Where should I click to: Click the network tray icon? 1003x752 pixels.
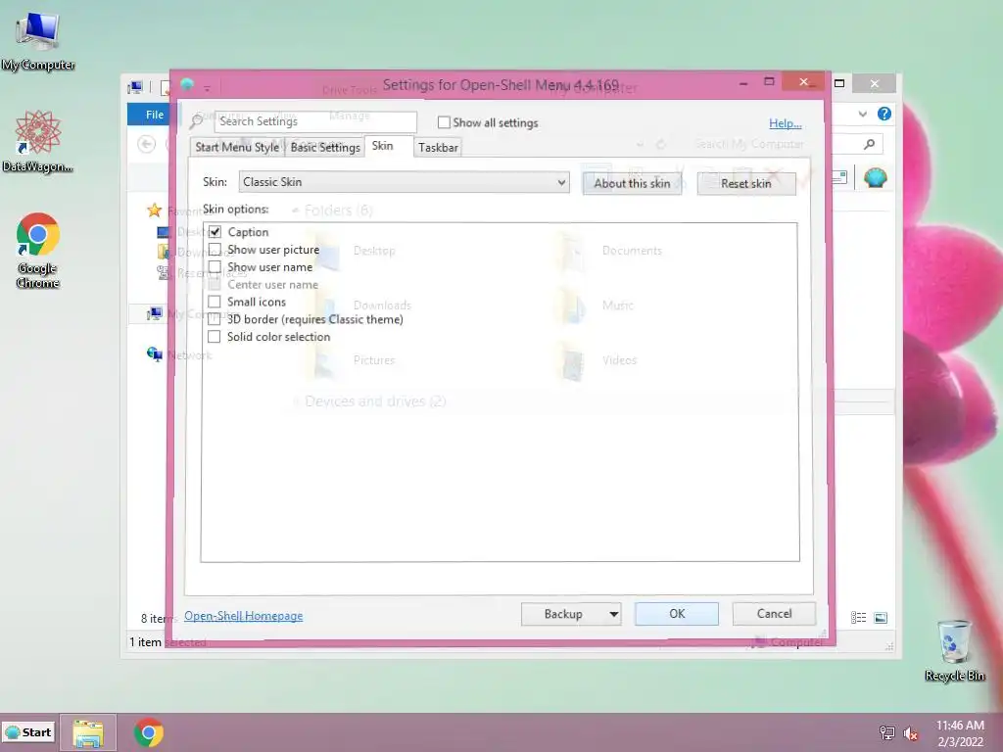pyautogui.click(x=886, y=732)
